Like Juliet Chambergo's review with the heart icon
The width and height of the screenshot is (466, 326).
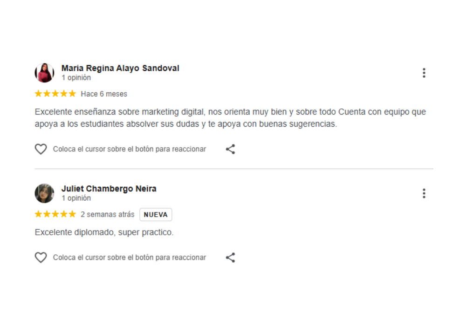coord(41,258)
